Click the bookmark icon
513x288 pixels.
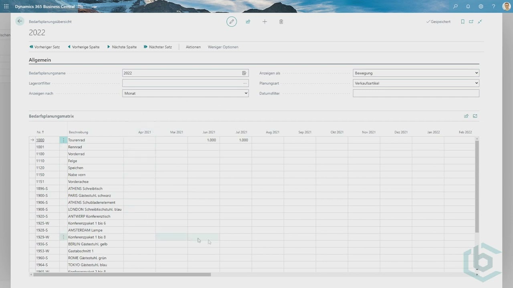pos(463,22)
